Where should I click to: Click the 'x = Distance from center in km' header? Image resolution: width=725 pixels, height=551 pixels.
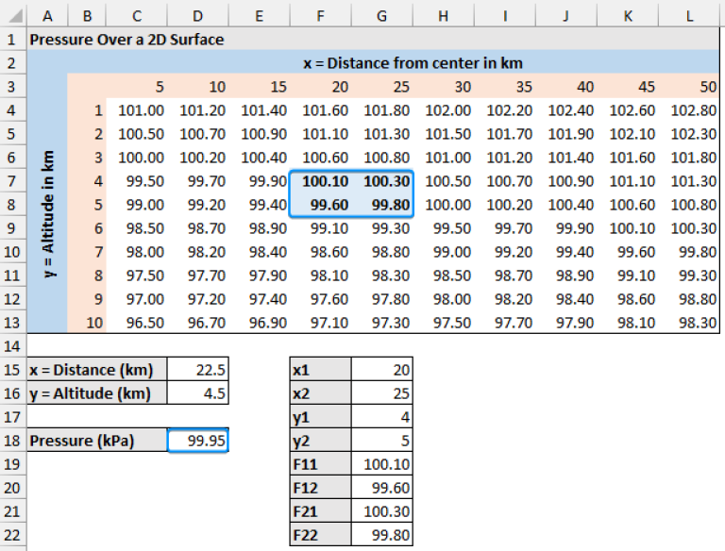point(413,63)
